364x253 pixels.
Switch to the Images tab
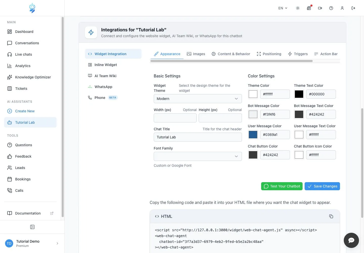tap(196, 54)
